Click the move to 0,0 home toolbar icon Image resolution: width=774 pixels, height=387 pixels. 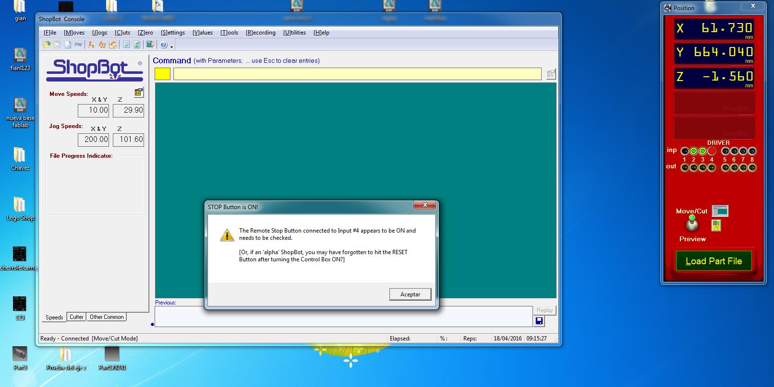click(113, 45)
